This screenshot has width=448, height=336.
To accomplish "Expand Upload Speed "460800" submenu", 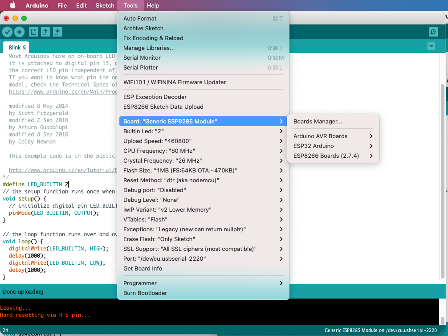I will point(203,141).
